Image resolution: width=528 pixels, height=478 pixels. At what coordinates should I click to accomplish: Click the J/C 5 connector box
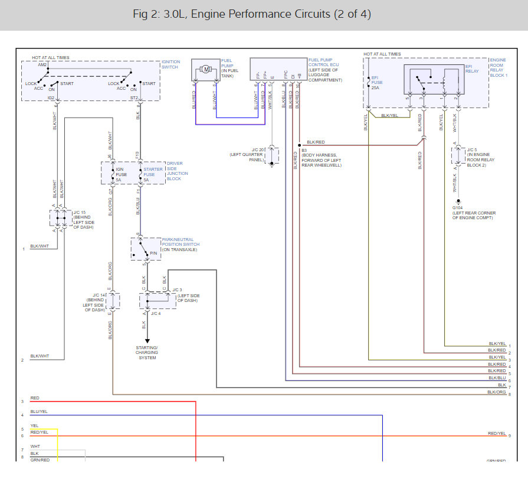click(x=458, y=155)
